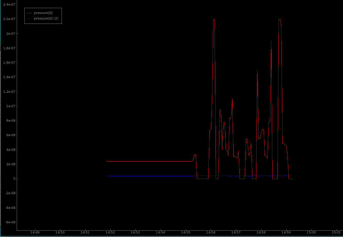Click the 0 label on the y-axis
343x237 pixels.
click(14, 179)
